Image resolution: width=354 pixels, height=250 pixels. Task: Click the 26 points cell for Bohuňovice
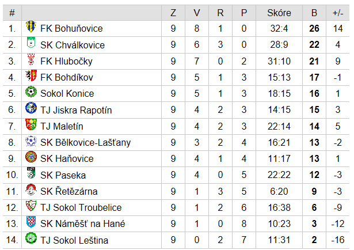[314, 28]
